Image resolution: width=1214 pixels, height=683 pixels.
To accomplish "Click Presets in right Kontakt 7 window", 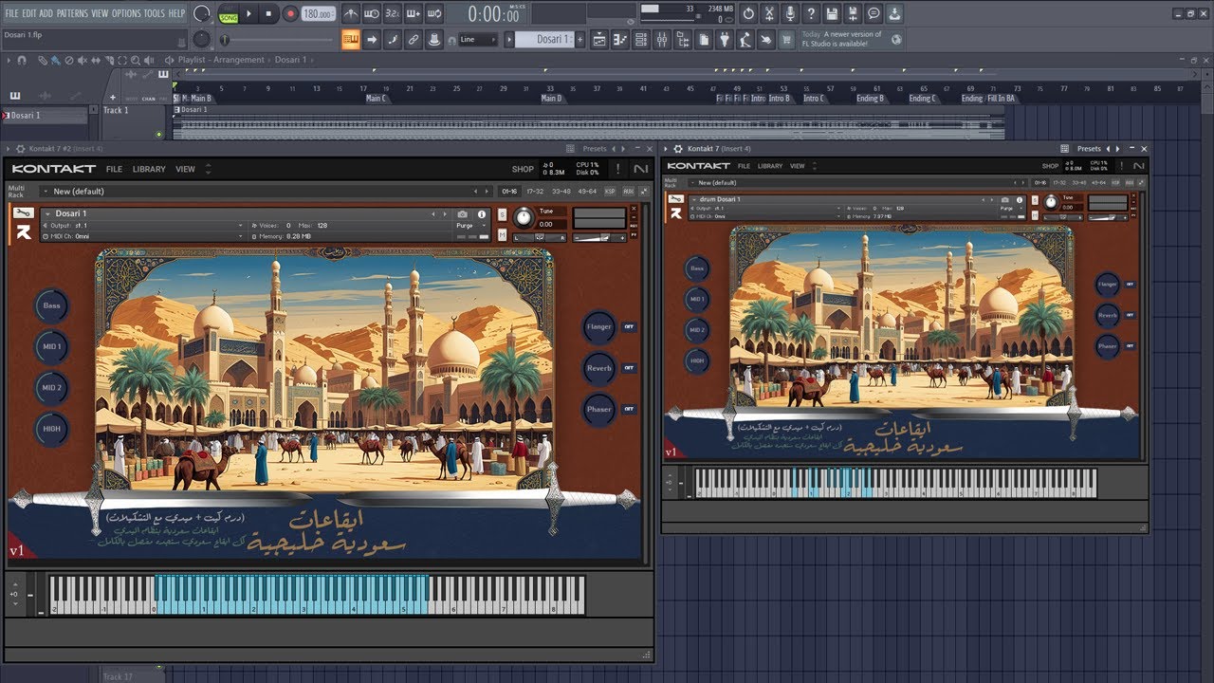I will tap(1089, 149).
